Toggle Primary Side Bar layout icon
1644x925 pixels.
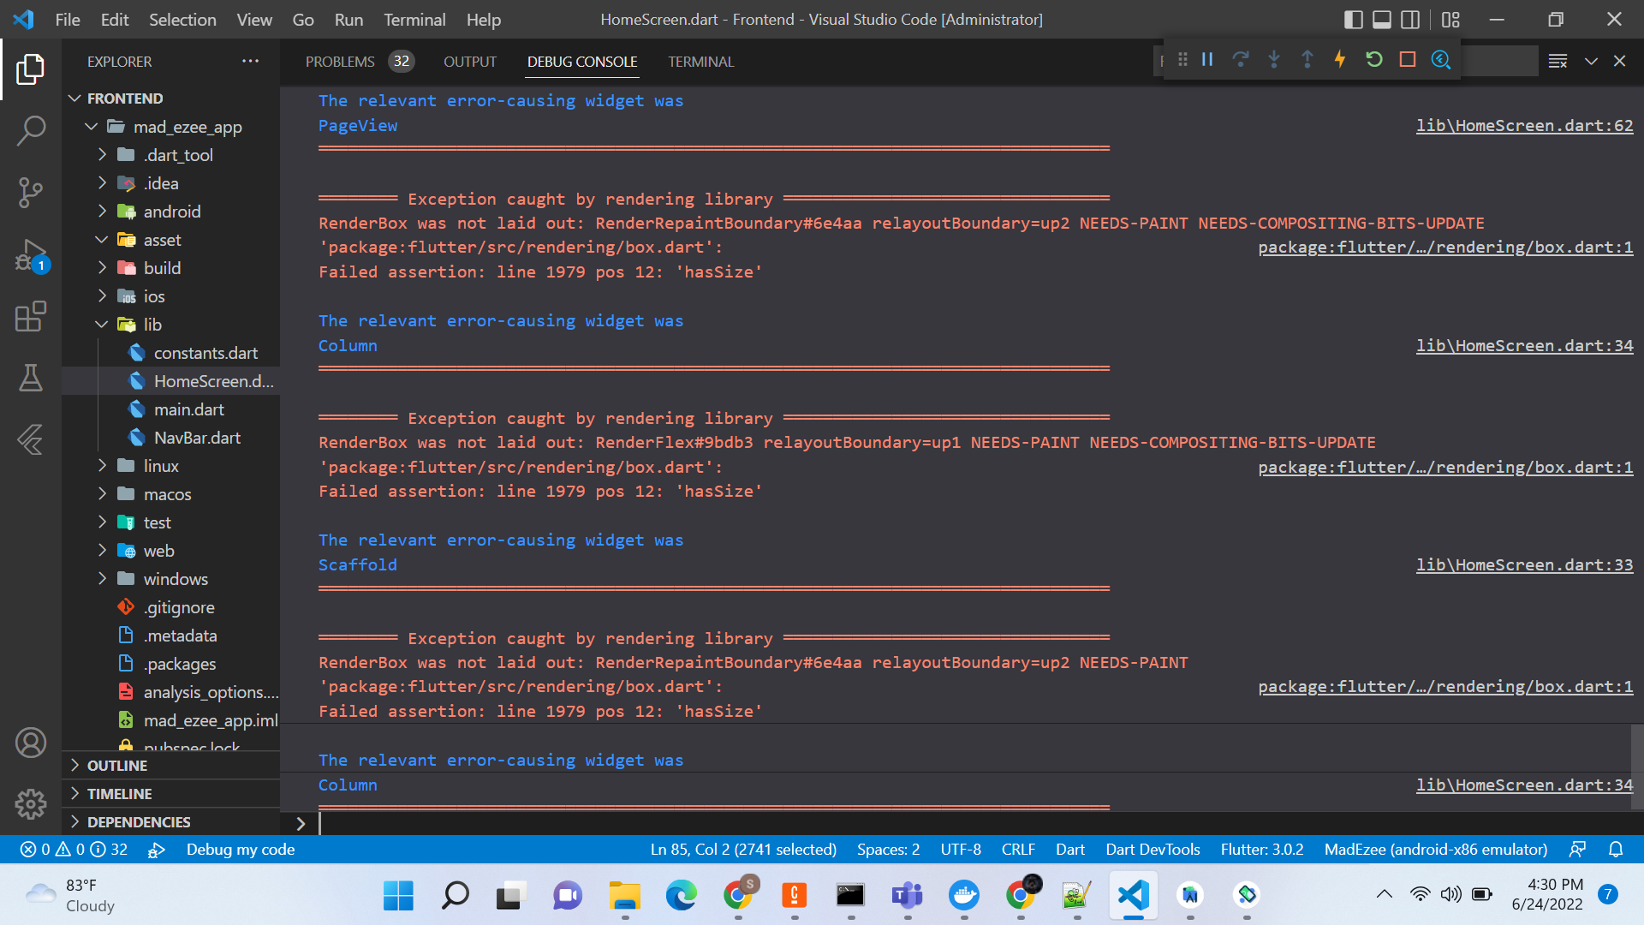pos(1354,19)
